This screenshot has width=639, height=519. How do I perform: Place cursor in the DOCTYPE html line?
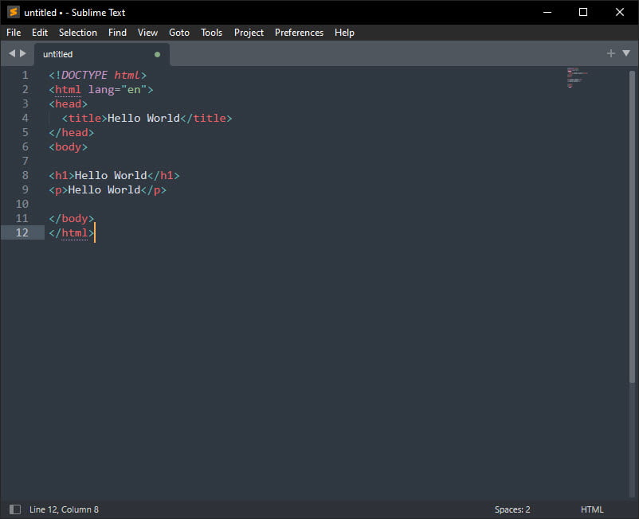97,75
